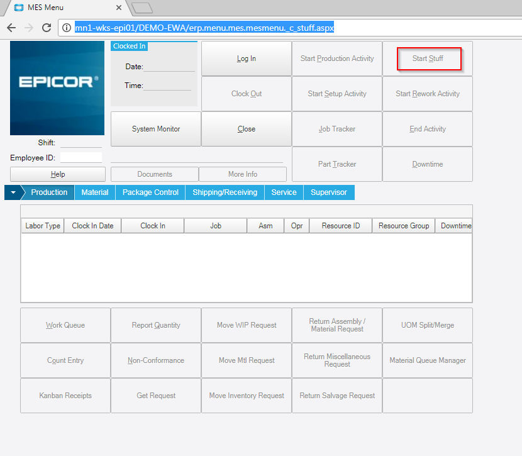Switch to the Production tab
This screenshot has width=522, height=456.
click(49, 192)
